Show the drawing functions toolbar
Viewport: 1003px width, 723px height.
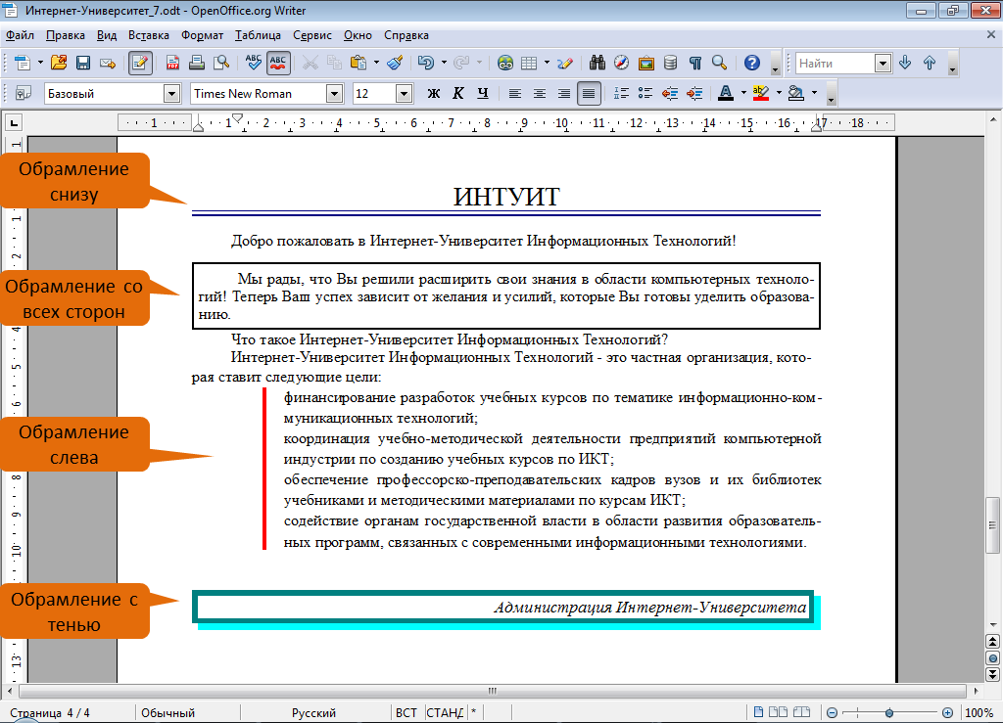565,63
